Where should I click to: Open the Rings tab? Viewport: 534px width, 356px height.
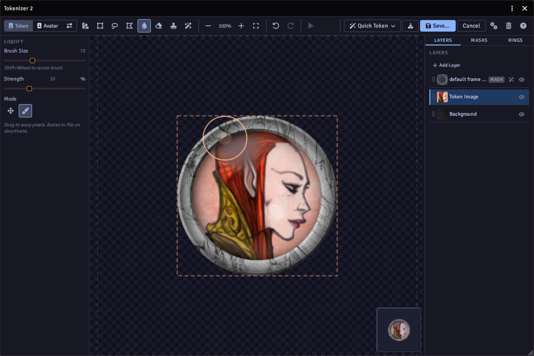[x=515, y=40]
